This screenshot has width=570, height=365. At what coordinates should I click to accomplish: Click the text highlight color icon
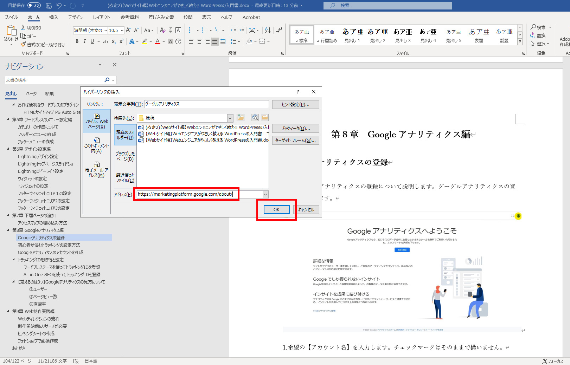click(145, 41)
